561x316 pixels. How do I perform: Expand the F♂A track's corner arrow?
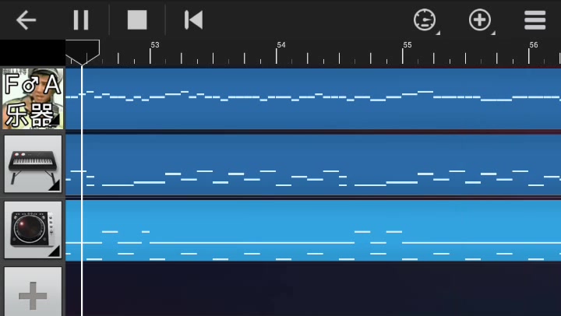click(55, 121)
